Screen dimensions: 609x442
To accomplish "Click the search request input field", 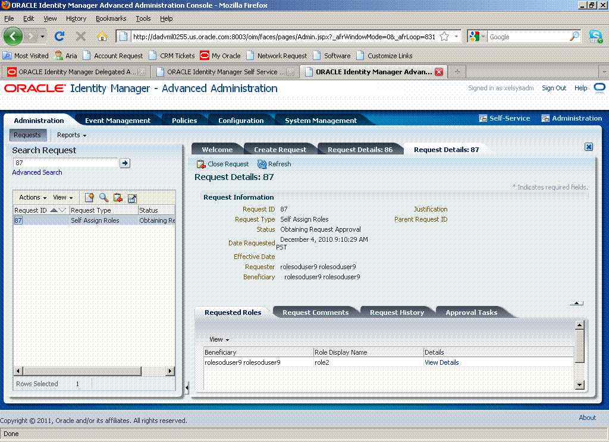I will coord(65,162).
